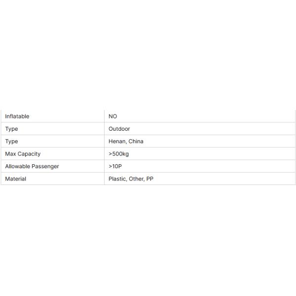Viewport: 296px width, 296px height.
Task: Select the >500kg capacity value
Action: coord(119,154)
